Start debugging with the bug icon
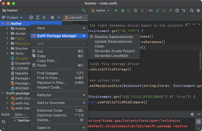The height and width of the screenshot is (131, 202). (x=123, y=10)
